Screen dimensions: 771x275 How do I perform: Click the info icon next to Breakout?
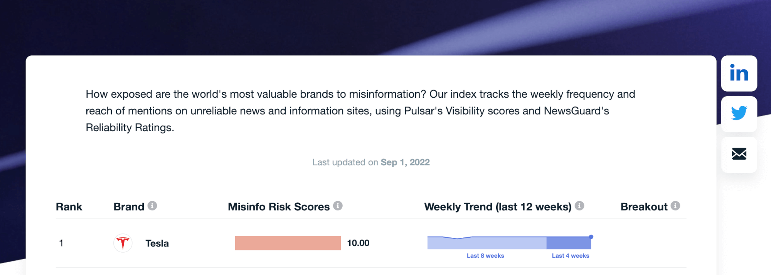pyautogui.click(x=675, y=206)
